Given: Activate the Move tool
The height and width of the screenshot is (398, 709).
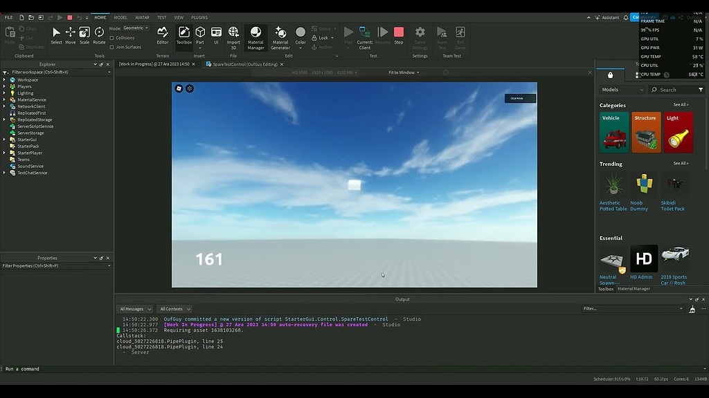Looking at the screenshot, I should 70,36.
